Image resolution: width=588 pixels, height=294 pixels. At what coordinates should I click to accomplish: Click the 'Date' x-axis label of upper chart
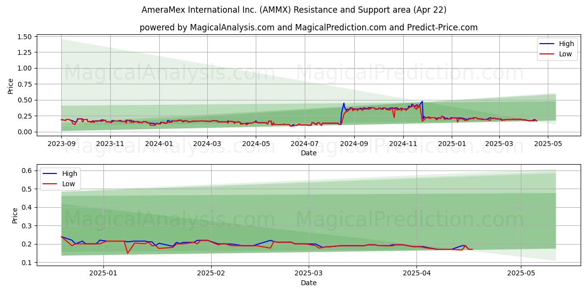309,153
